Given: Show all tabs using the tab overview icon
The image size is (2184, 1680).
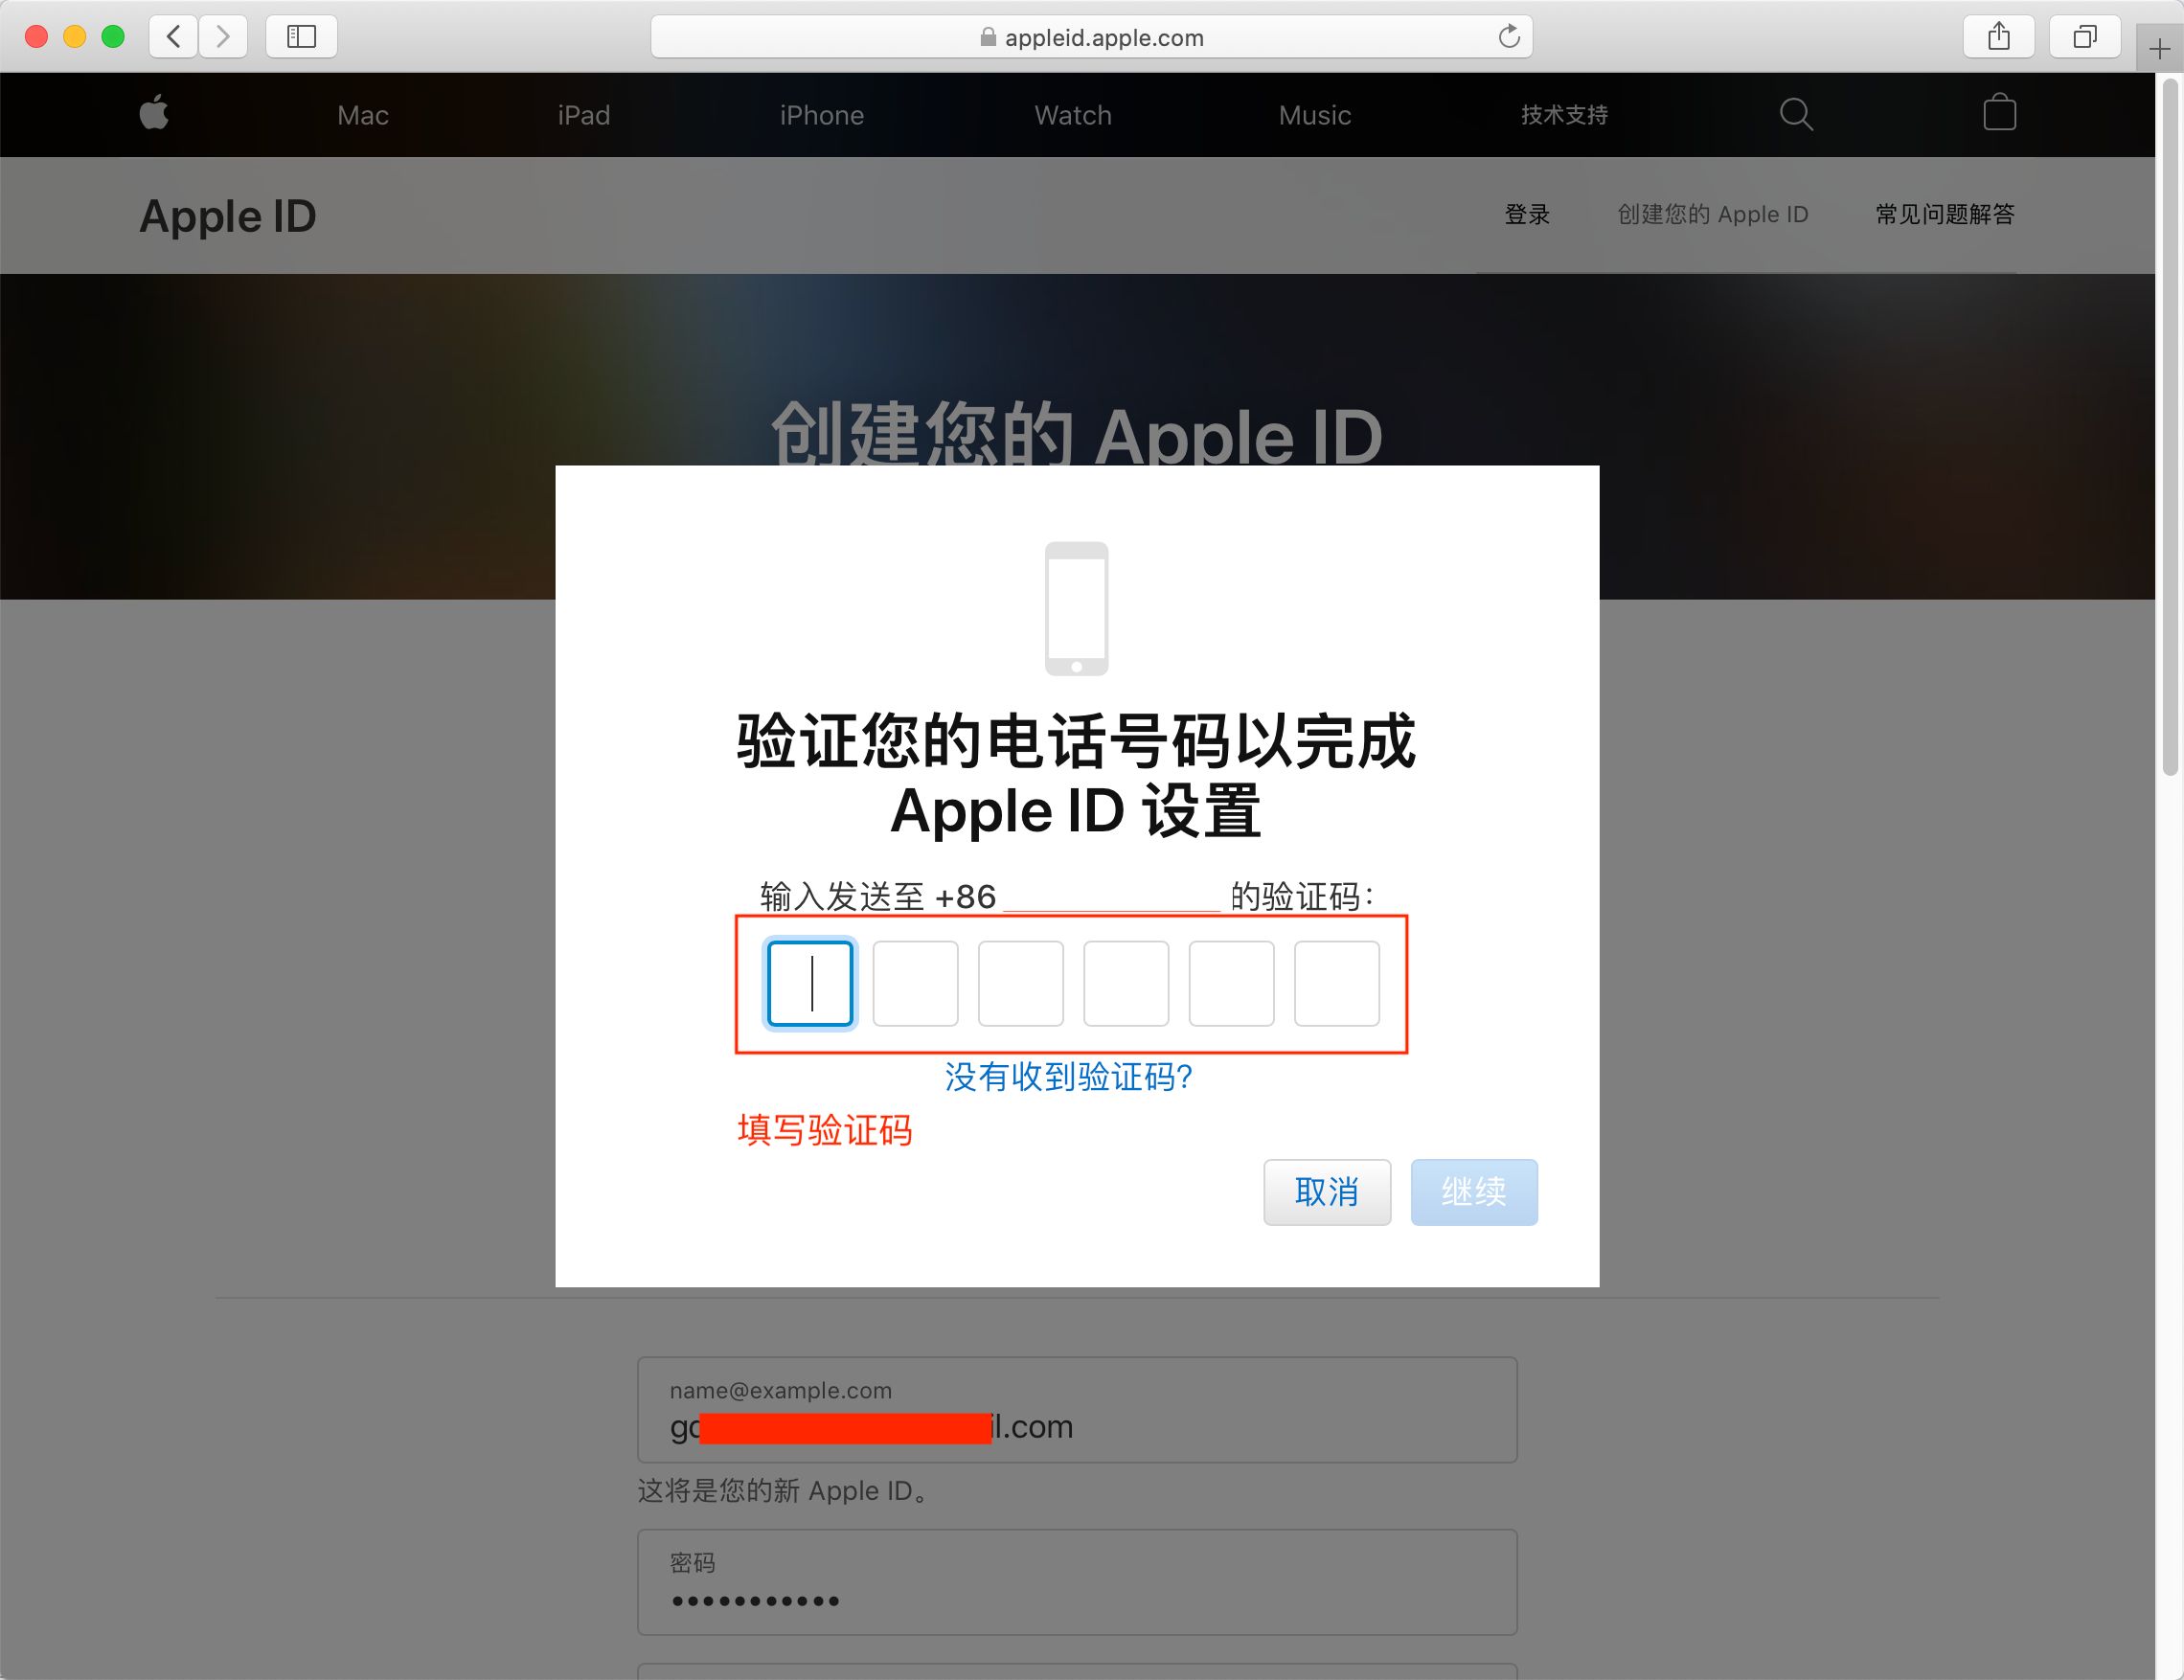Looking at the screenshot, I should (2084, 37).
